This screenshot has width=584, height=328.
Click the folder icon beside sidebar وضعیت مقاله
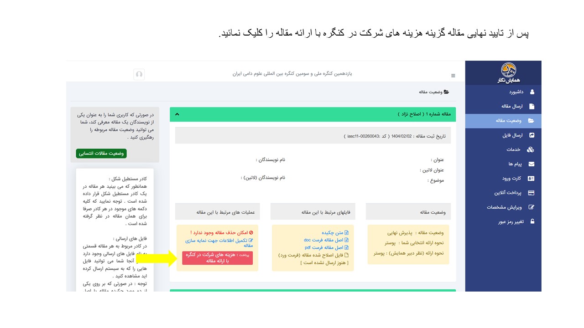pos(531,121)
